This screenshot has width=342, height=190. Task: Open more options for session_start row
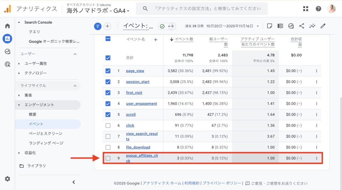(x=317, y=82)
